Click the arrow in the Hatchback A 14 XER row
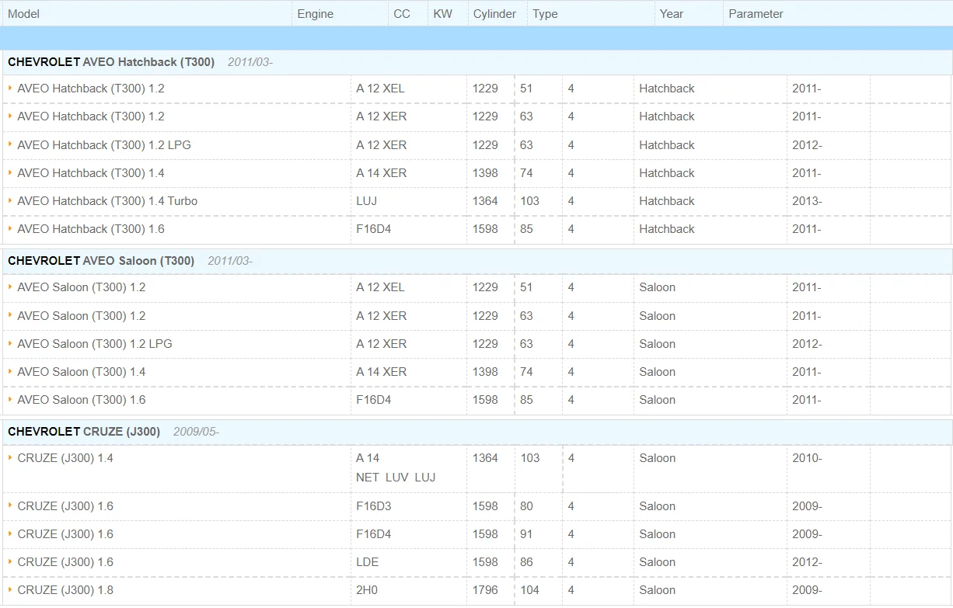Screen dimensions: 953x608 10,172
